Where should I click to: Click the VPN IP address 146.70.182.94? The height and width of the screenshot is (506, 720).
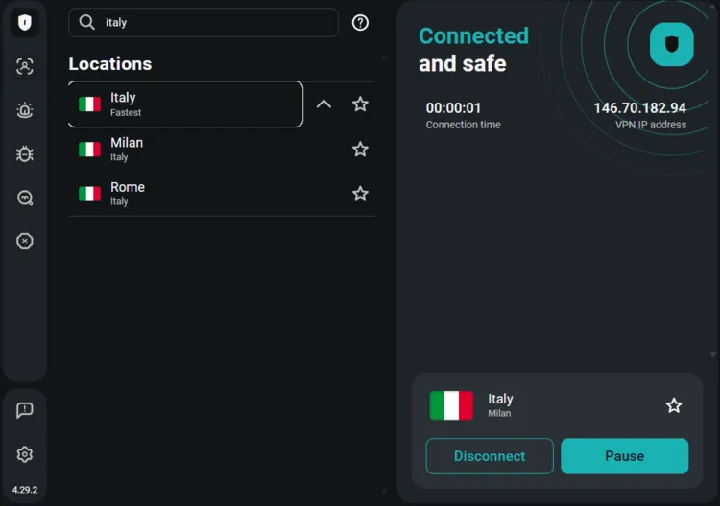639,107
